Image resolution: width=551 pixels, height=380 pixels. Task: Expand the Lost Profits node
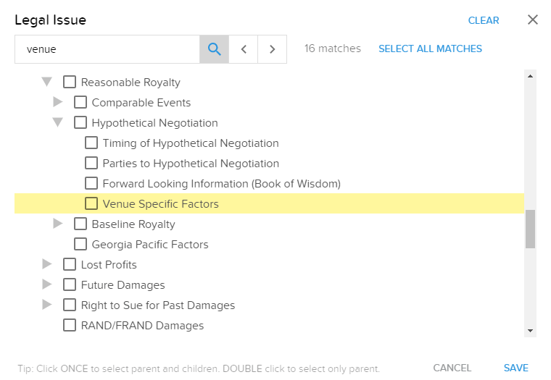click(x=46, y=264)
